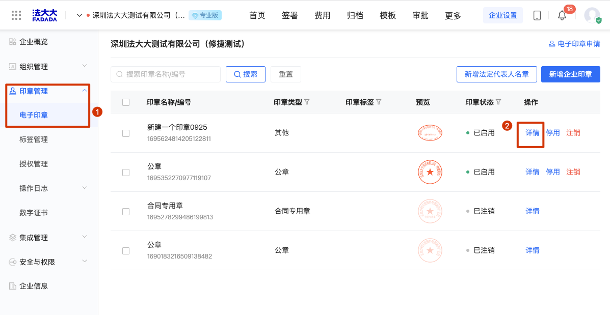Open the mobile device icon in header

(537, 16)
